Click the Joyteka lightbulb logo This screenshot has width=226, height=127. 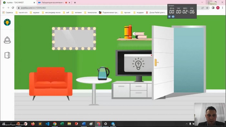click(7, 22)
